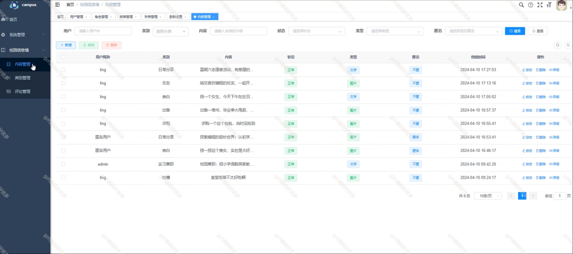Delete the admin row created 09:42:20
The width and height of the screenshot is (573, 254).
coord(541,164)
